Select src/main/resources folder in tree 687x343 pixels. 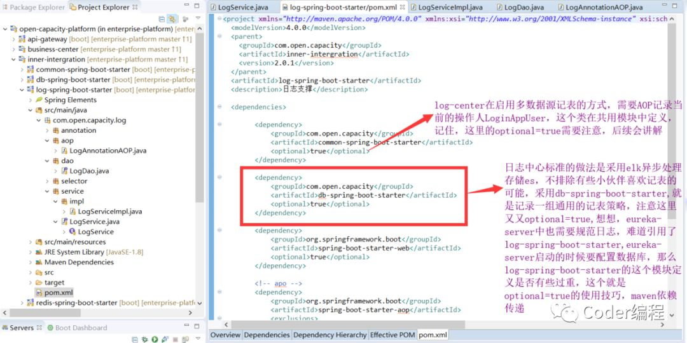tap(71, 242)
